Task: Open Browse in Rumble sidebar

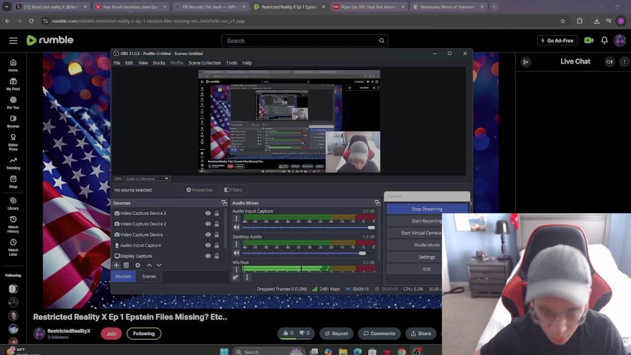Action: tap(13, 121)
